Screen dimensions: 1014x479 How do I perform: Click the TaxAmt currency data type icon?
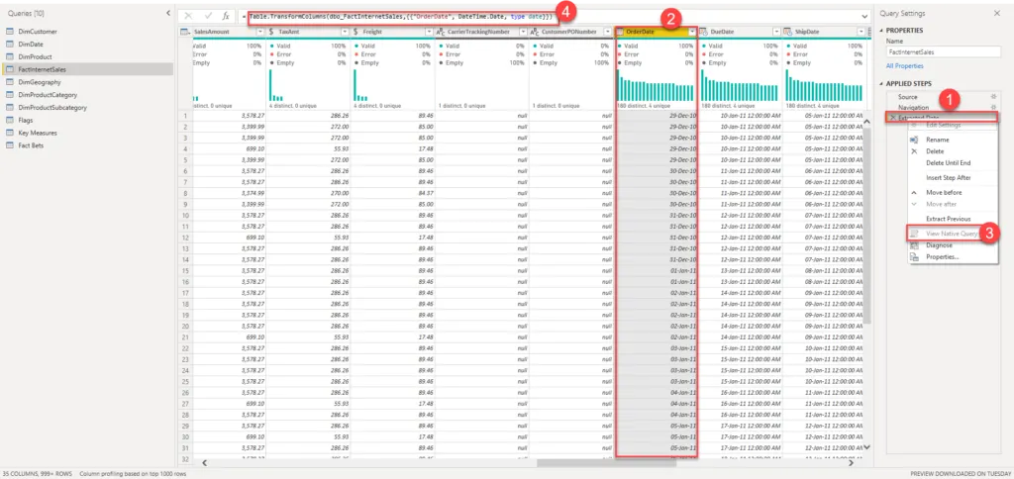point(272,33)
